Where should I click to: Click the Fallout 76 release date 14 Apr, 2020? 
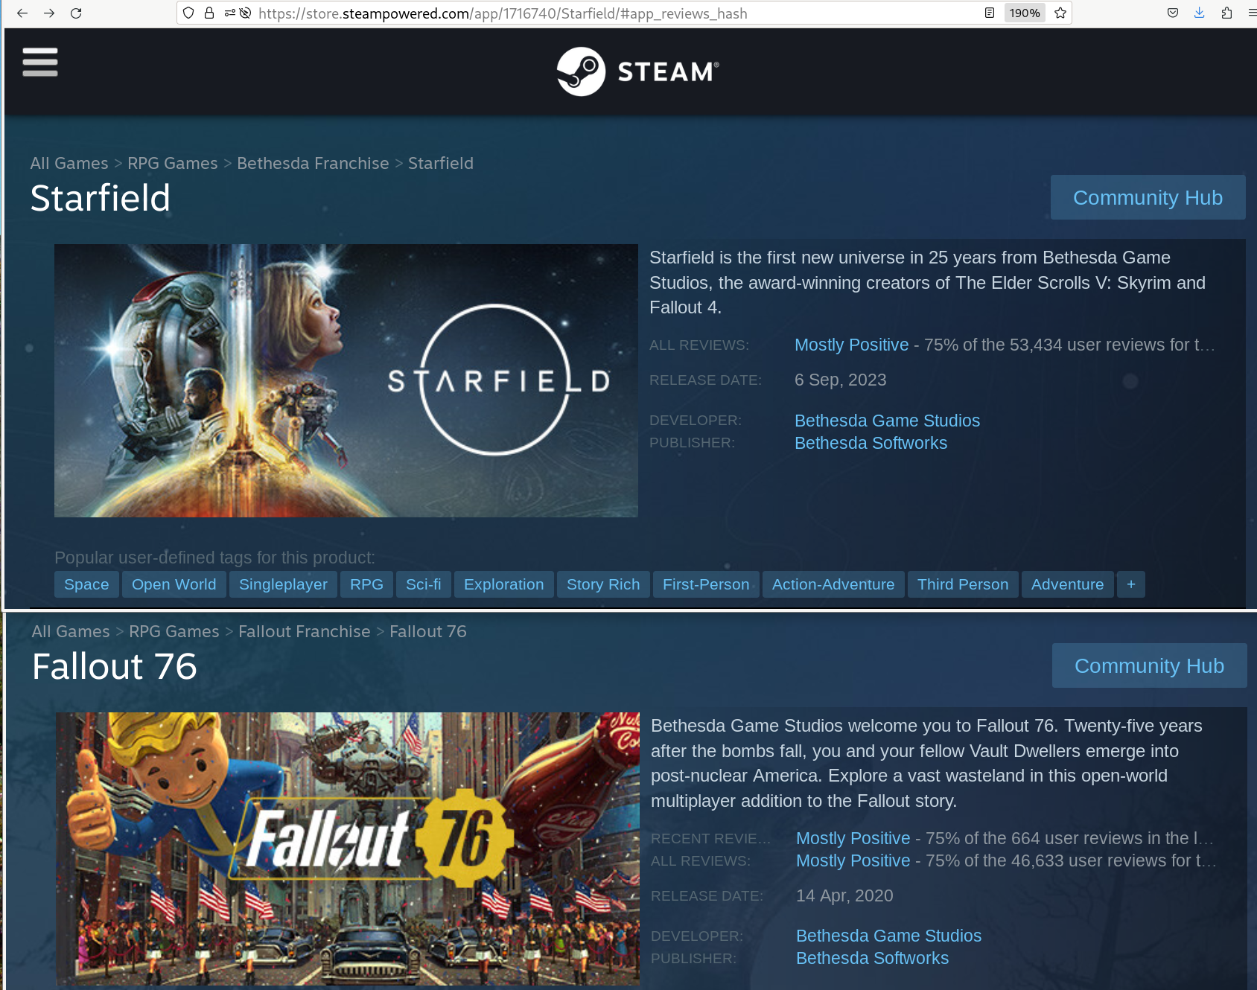click(x=844, y=895)
